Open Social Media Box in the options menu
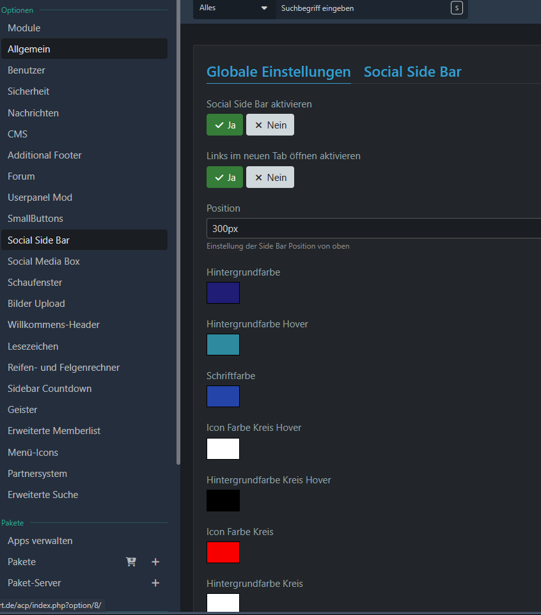The width and height of the screenshot is (541, 615). (x=43, y=261)
